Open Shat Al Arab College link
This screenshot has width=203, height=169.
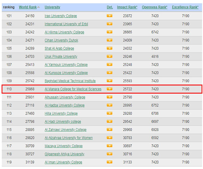59,48
